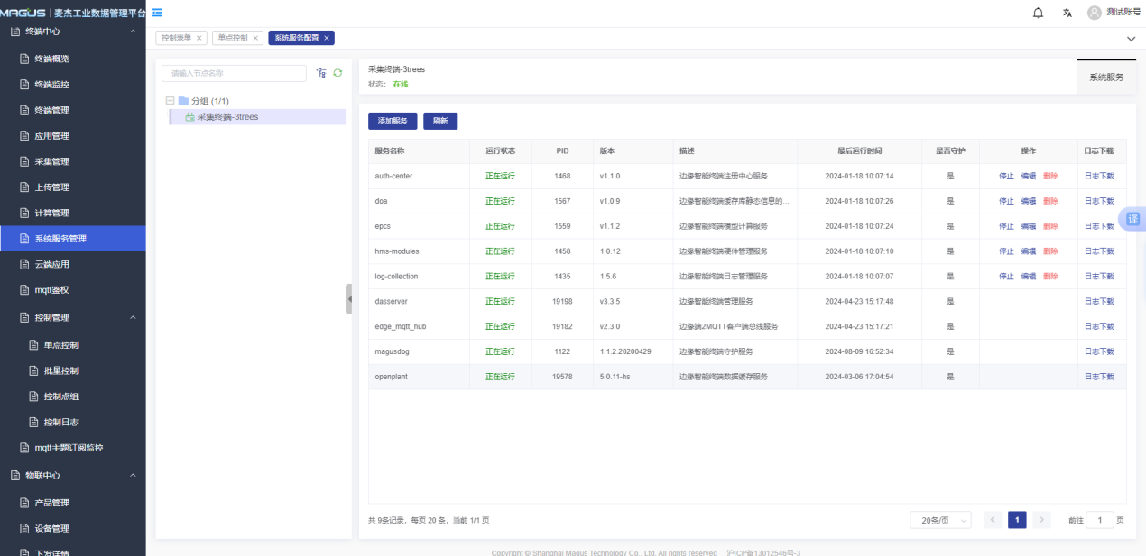Select the 采集终端-3trees tree node

point(227,117)
